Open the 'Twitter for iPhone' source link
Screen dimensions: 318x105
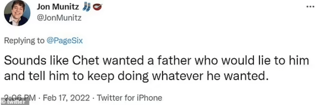coord(129,97)
